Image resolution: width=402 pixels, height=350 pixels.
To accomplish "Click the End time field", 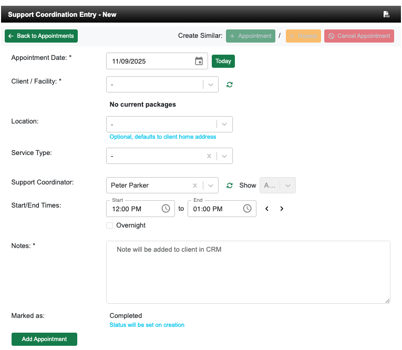I will [x=222, y=209].
